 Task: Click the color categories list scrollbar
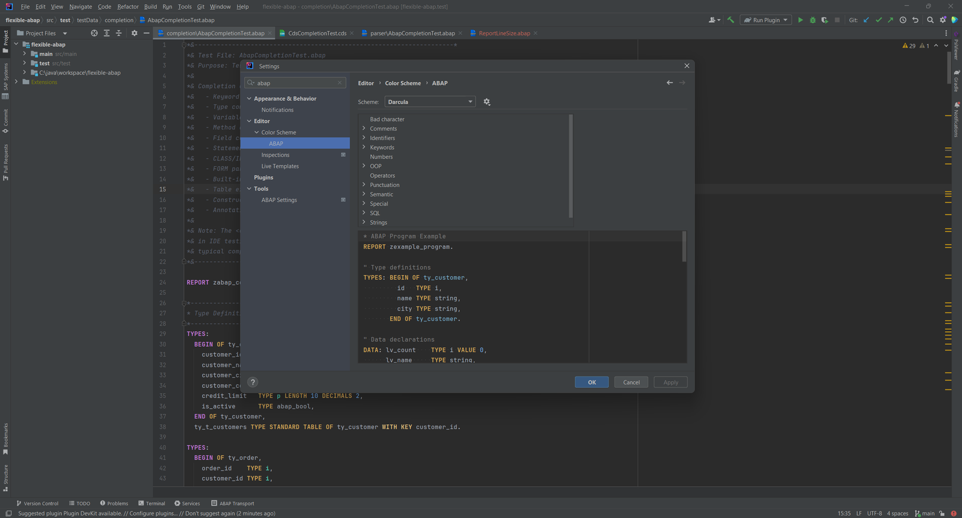tap(571, 166)
